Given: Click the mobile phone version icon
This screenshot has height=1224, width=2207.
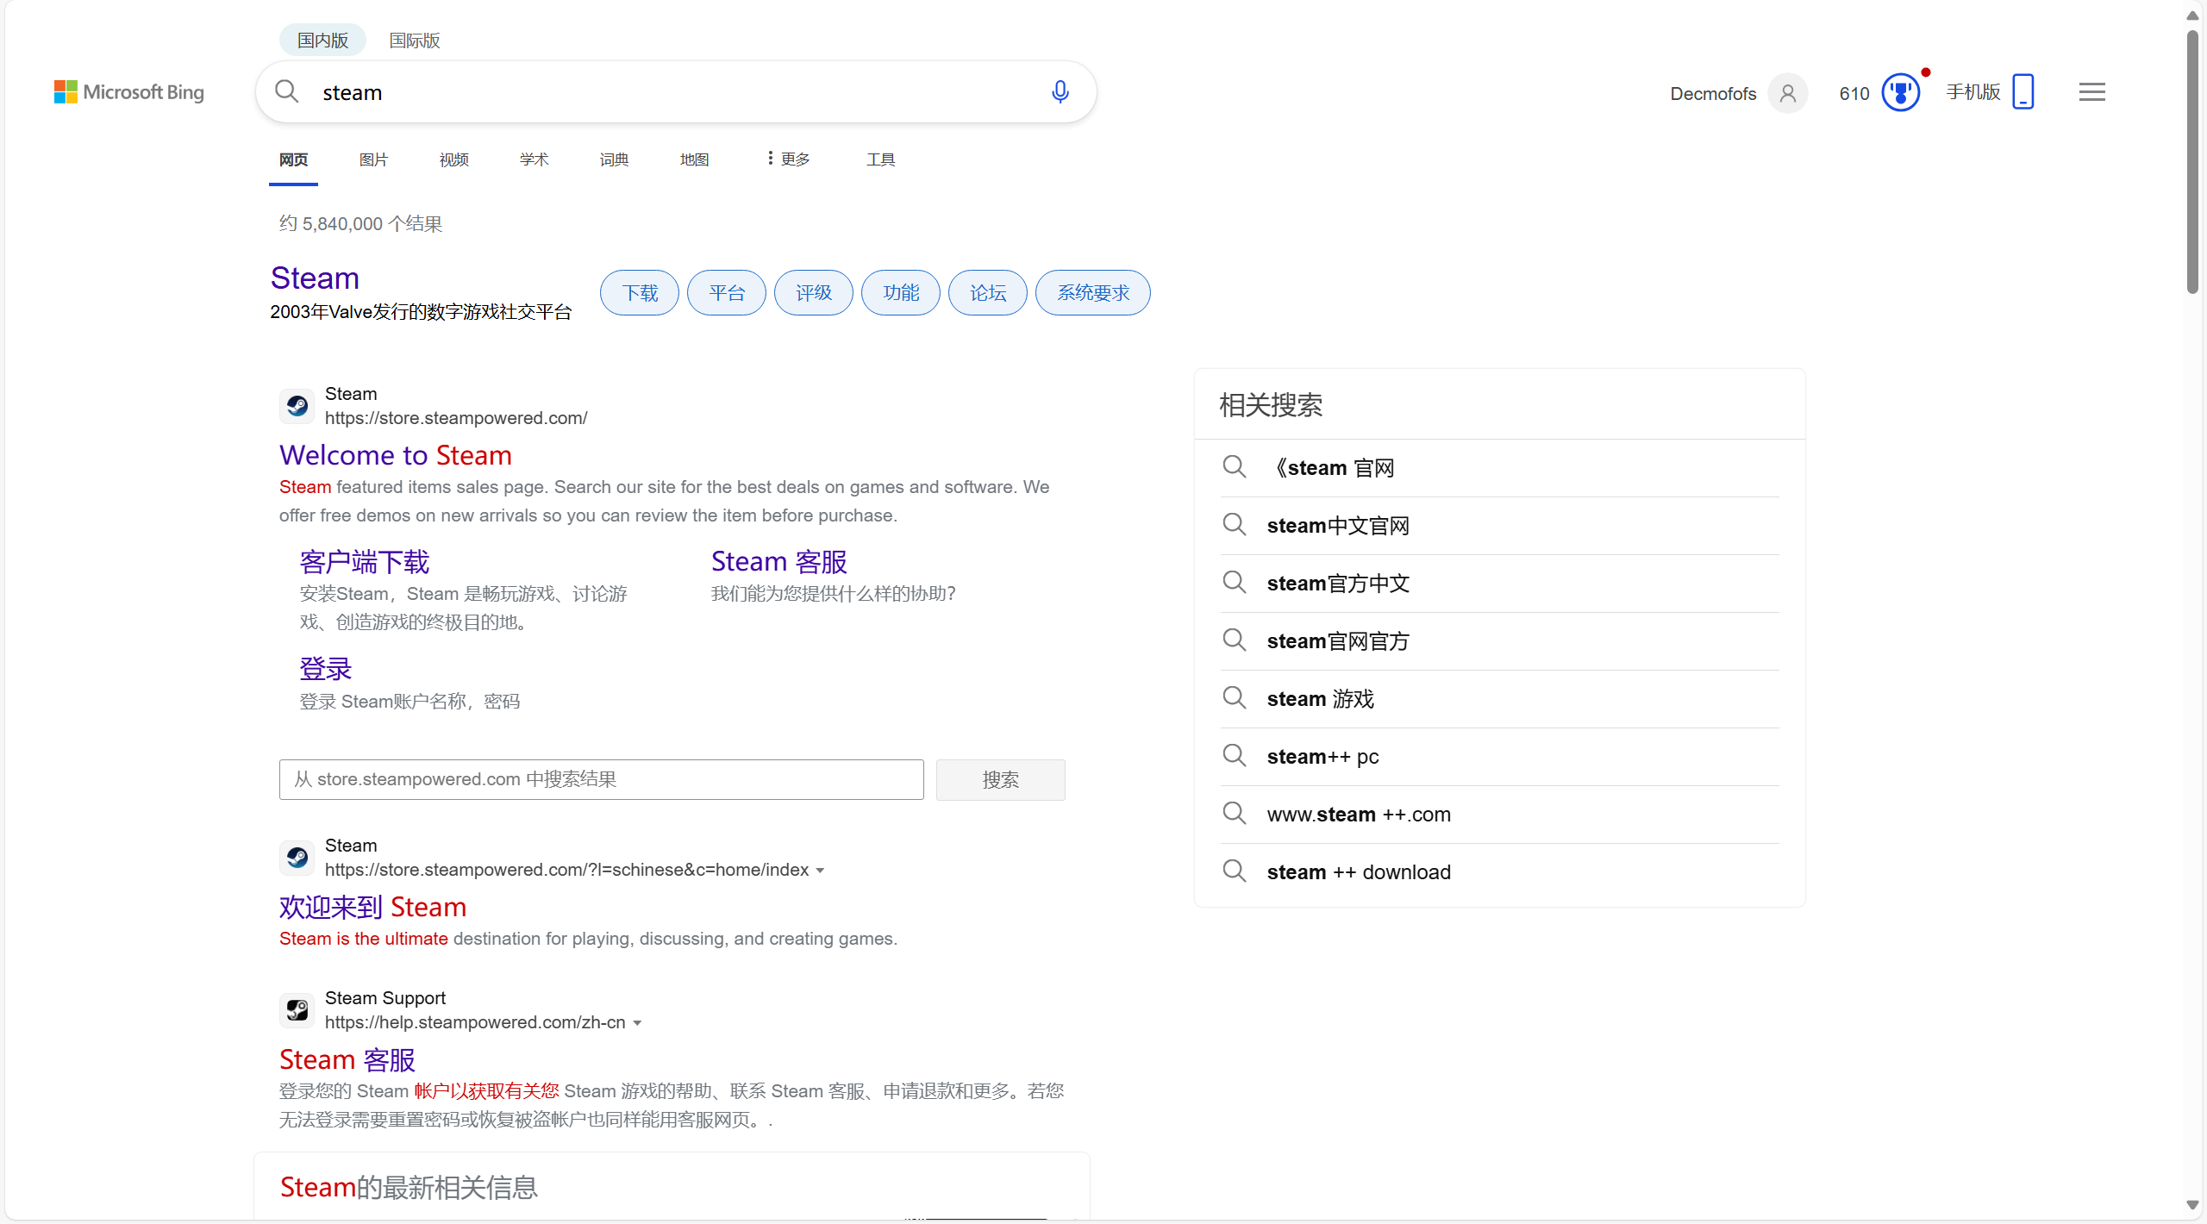Looking at the screenshot, I should coord(2023,91).
